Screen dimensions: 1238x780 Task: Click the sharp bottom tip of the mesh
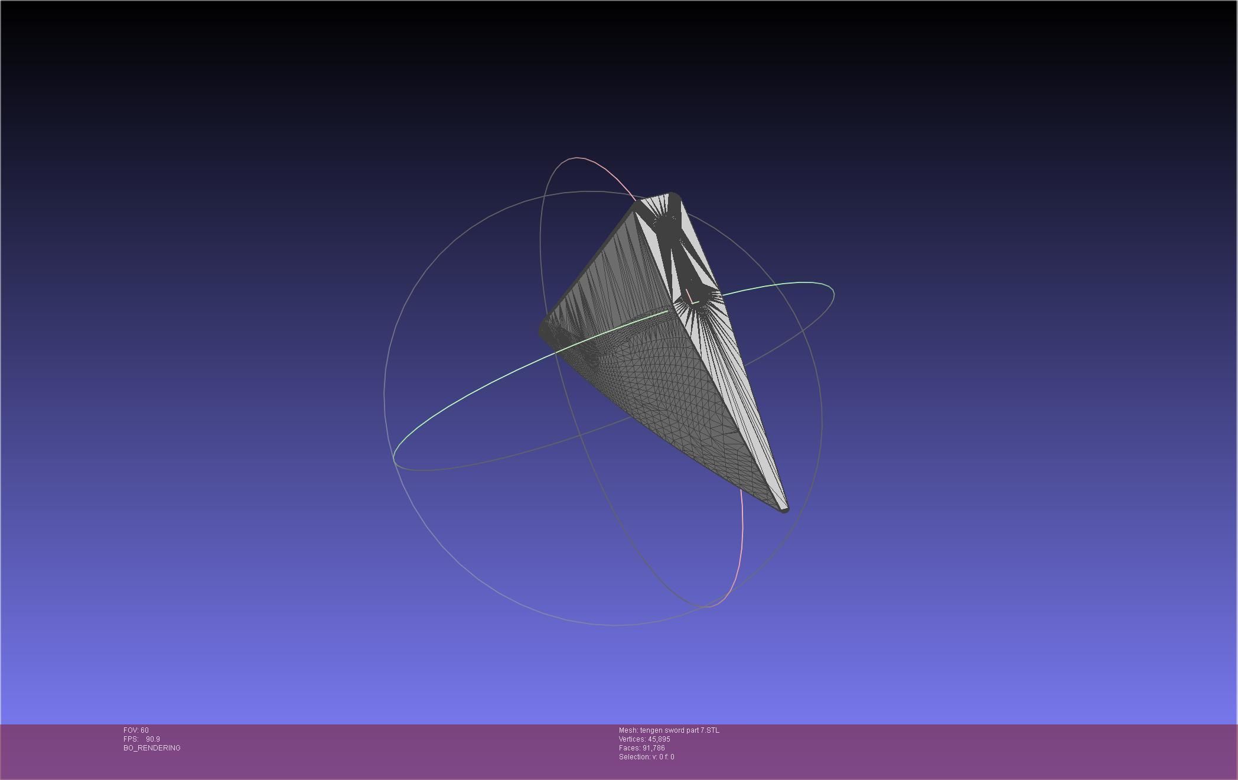[x=784, y=508]
